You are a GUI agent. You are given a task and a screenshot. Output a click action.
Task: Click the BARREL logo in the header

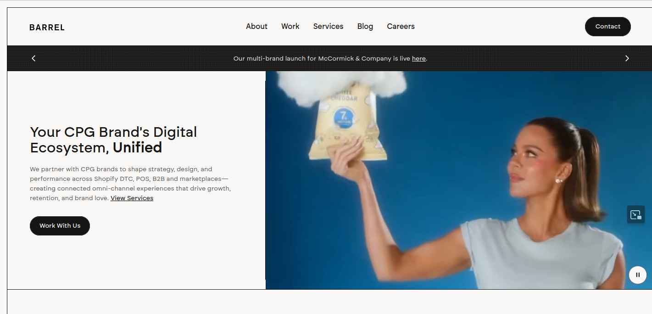point(47,28)
